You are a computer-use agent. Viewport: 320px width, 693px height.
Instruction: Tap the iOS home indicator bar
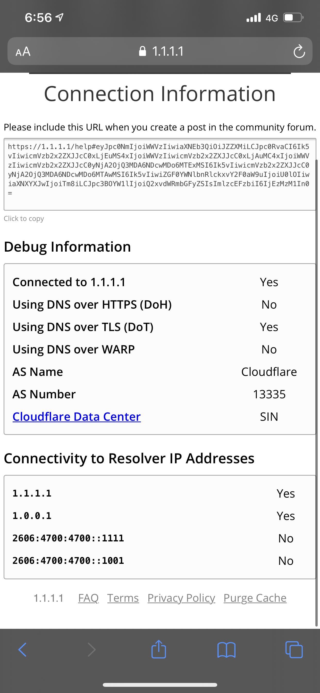pos(160,685)
